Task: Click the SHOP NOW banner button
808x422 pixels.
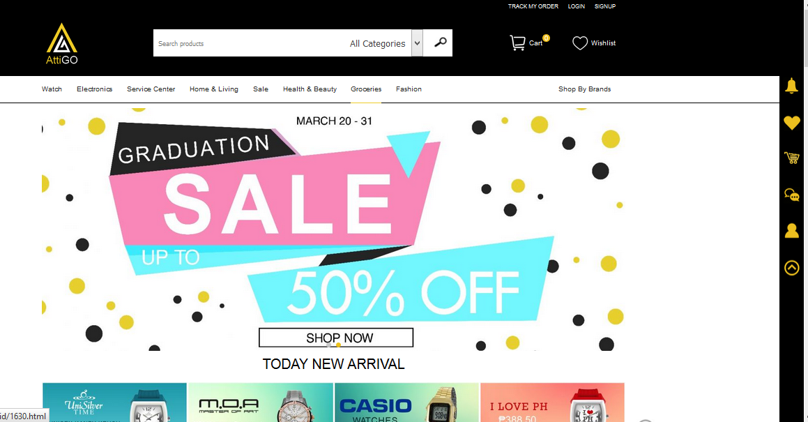Action: (336, 338)
